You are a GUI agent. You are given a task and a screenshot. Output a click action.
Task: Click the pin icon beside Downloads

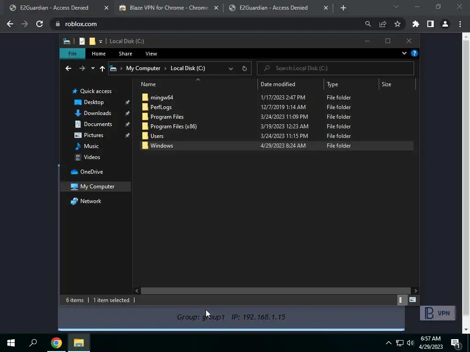[128, 114]
